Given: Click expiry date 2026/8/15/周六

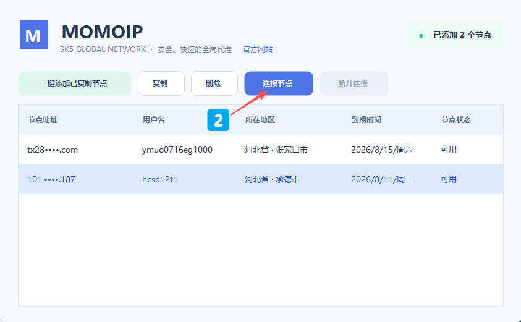Looking at the screenshot, I should click(382, 150).
